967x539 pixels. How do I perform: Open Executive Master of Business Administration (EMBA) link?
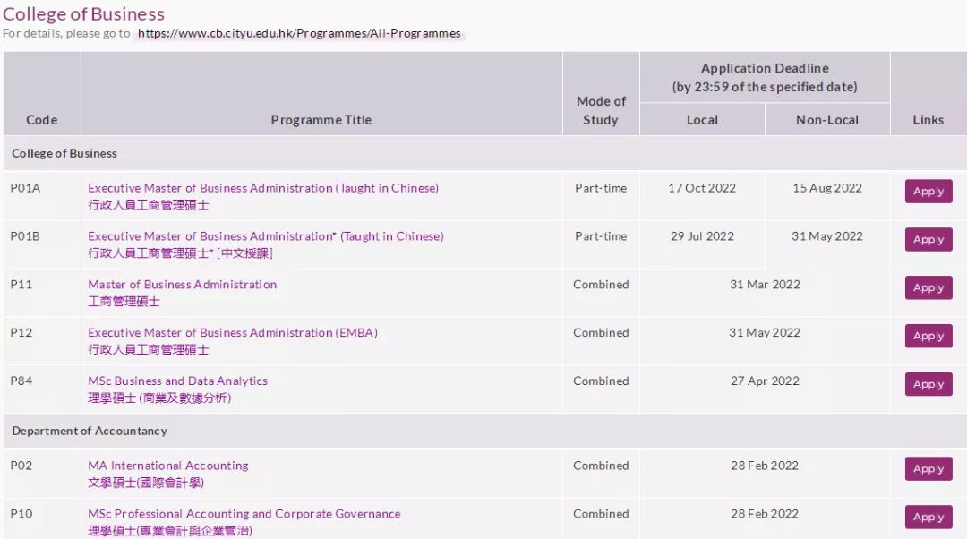click(x=233, y=332)
